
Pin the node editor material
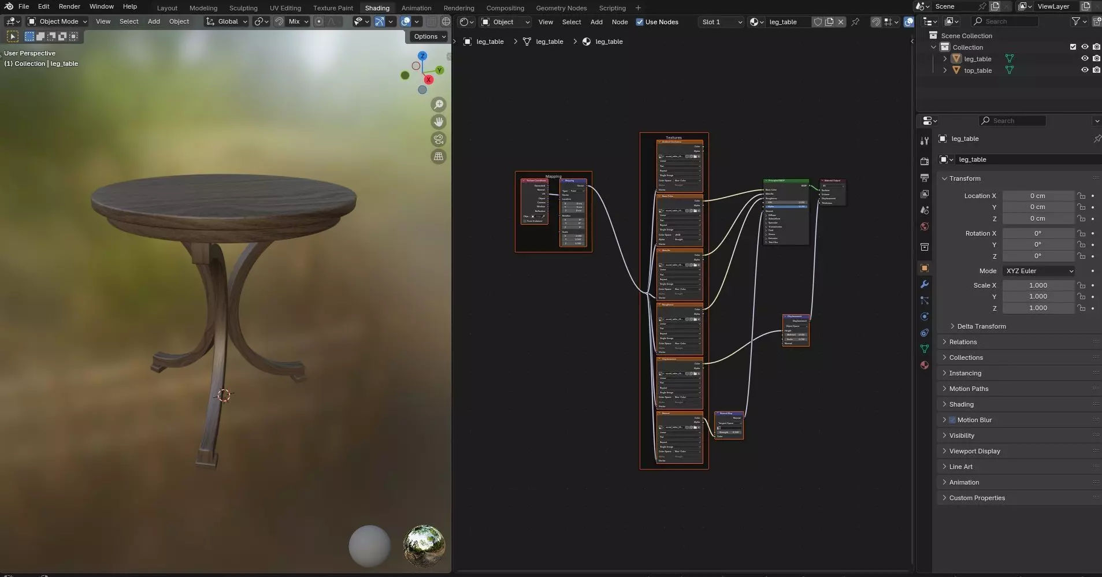(x=855, y=22)
